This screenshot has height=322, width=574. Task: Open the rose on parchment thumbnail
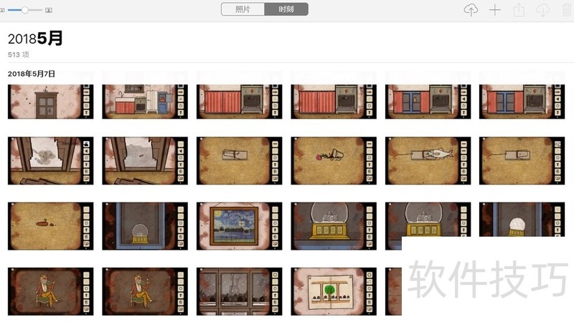point(333,162)
